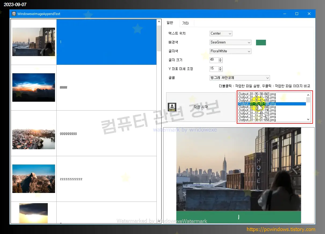Click the 글자 크기 value field
The height and width of the screenshot is (234, 325).
pyautogui.click(x=214, y=60)
